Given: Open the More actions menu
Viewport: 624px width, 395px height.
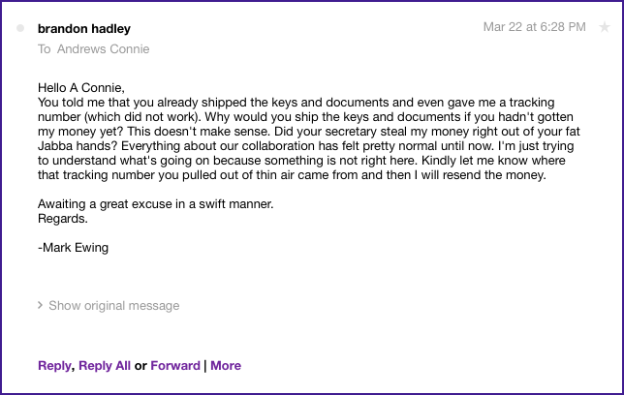Looking at the screenshot, I should pyautogui.click(x=226, y=366).
